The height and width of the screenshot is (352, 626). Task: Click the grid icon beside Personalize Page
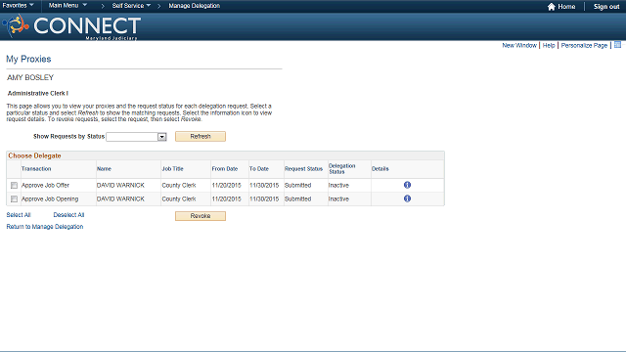click(617, 45)
